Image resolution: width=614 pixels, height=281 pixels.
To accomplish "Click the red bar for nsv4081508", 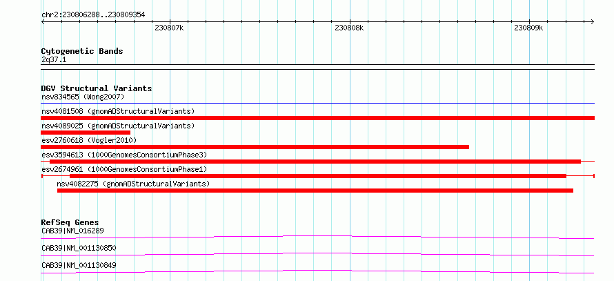I will (318, 118).
